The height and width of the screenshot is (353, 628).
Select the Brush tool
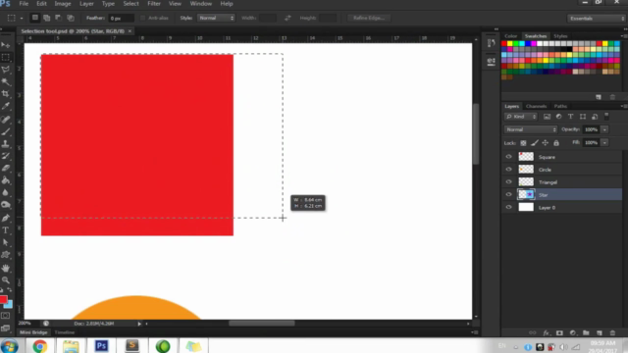(x=6, y=131)
